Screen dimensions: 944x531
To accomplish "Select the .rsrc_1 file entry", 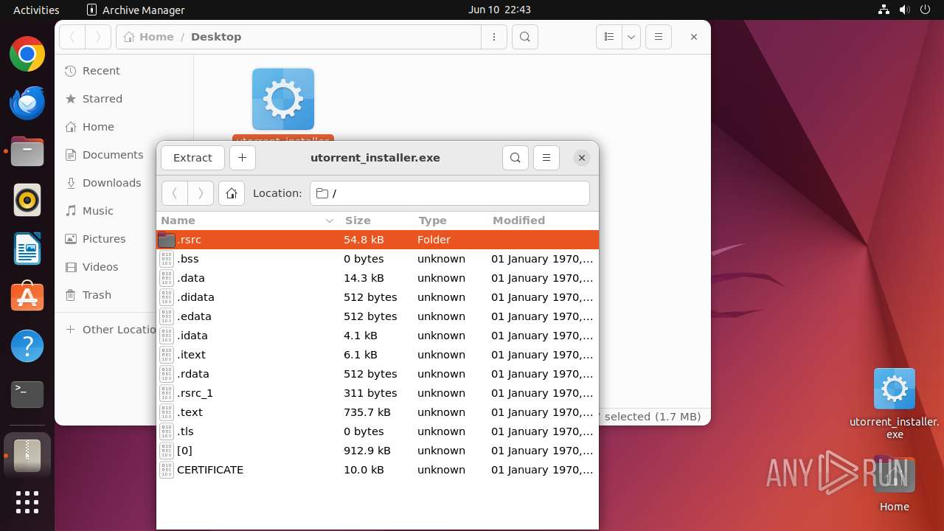I will coord(378,393).
